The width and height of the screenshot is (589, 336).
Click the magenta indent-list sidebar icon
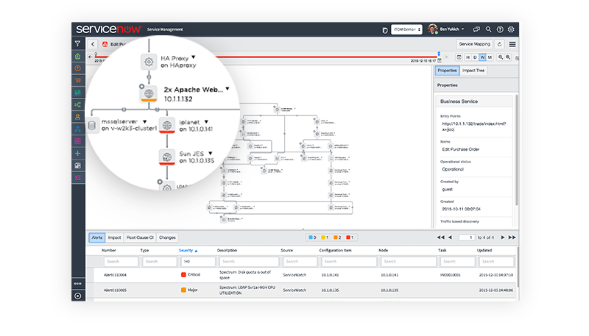tap(78, 178)
